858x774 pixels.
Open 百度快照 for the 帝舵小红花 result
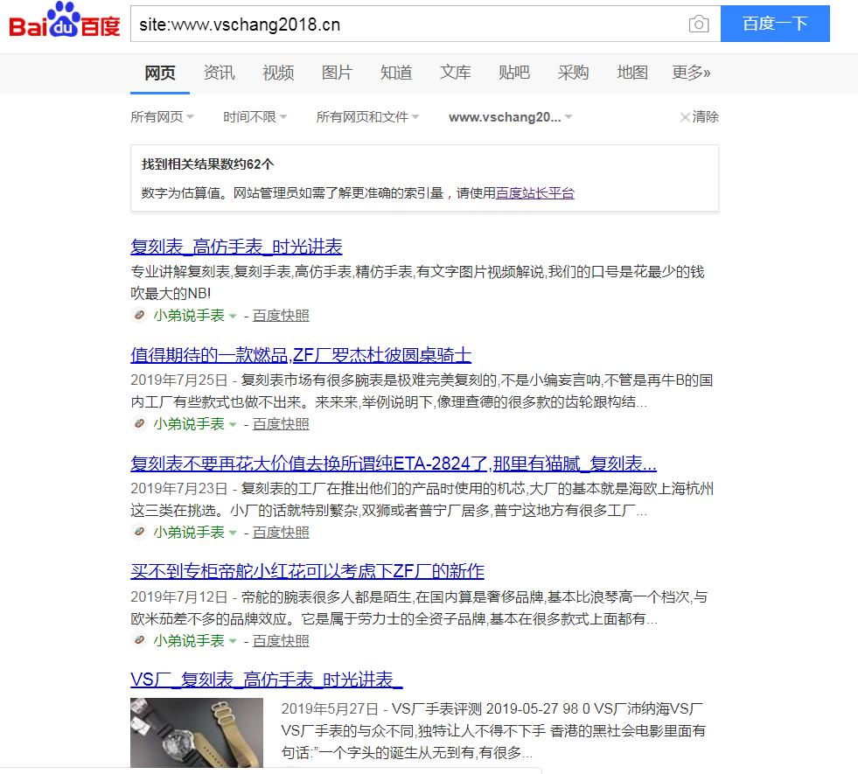tap(281, 640)
